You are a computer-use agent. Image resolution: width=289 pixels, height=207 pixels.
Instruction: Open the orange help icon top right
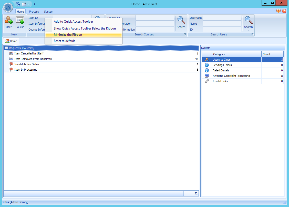[279, 11]
